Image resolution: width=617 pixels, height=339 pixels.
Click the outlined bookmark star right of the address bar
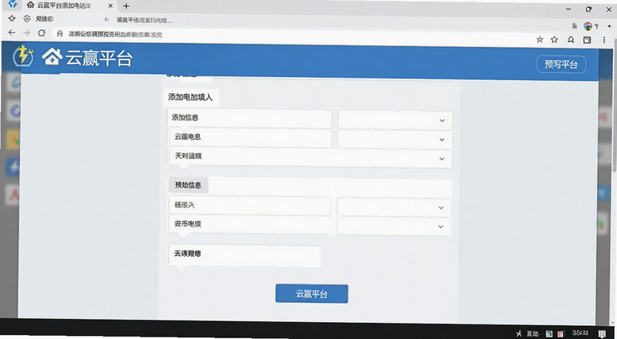click(x=555, y=39)
